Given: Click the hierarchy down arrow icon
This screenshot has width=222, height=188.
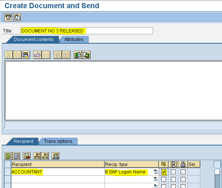Looking at the screenshot, I should pyautogui.click(x=45, y=156).
